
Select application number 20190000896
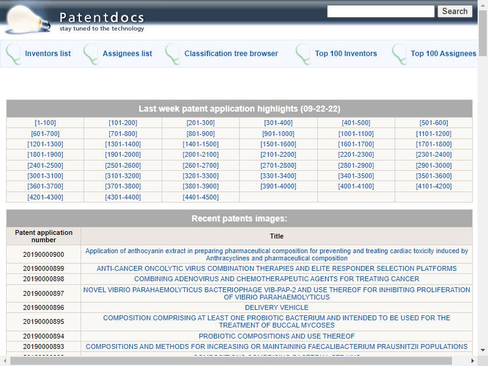coord(43,307)
